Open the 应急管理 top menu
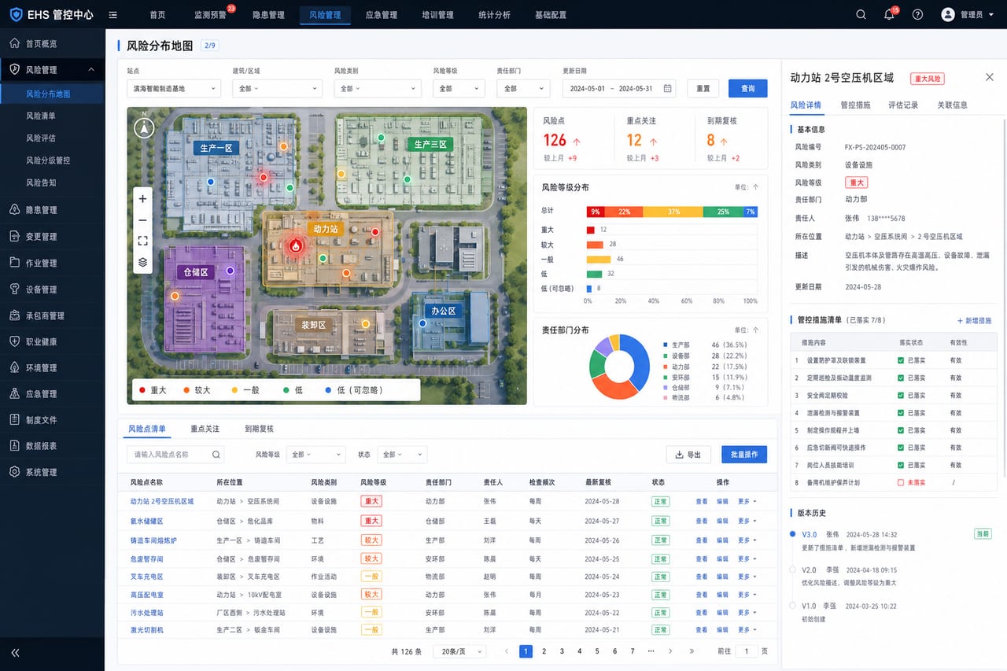Screen dimensions: 1007x671 point(382,14)
